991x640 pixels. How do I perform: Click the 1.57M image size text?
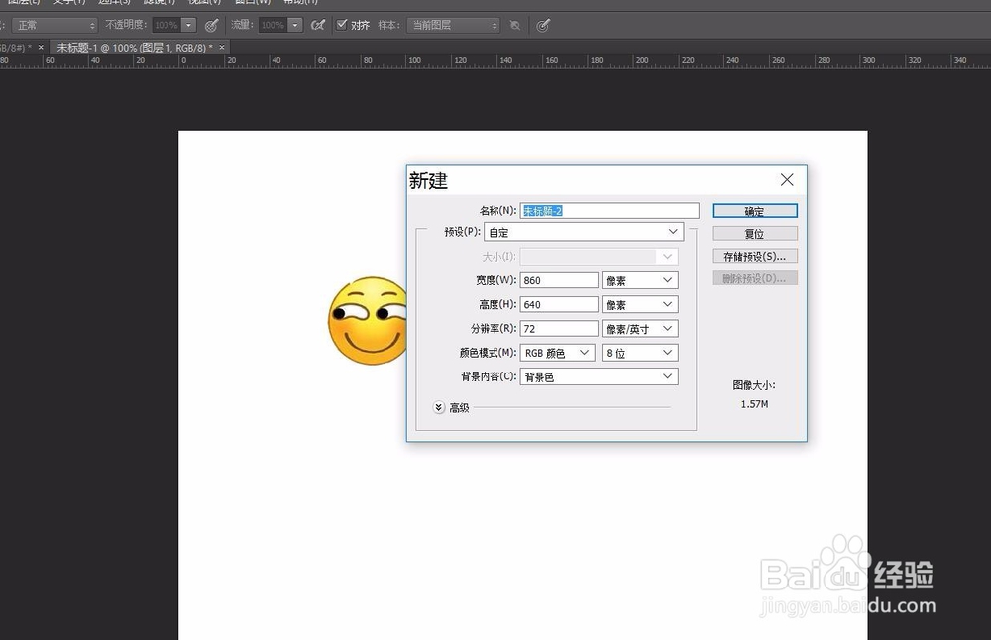(x=754, y=404)
